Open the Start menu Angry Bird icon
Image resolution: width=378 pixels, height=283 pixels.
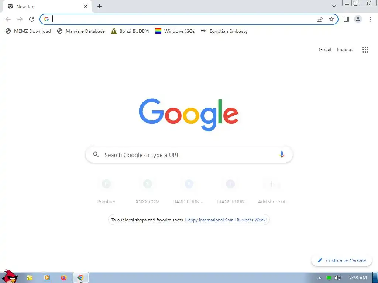point(9,277)
